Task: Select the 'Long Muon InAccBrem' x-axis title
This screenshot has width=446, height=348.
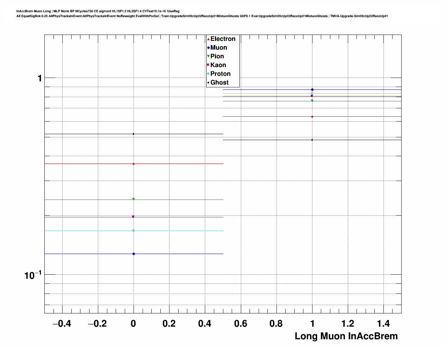Action: [346, 336]
